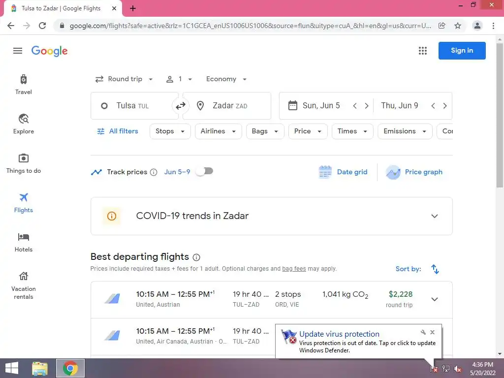The image size is (504, 378).
Task: Move departure date one day earlier
Action: [355, 106]
